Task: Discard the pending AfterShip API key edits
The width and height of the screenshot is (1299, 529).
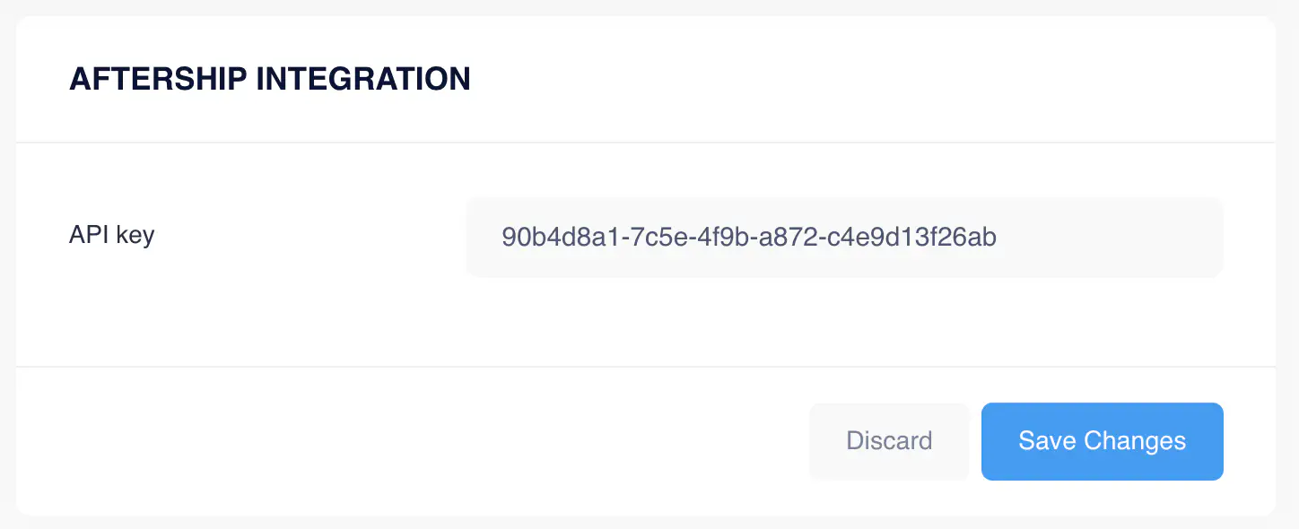Action: point(888,441)
